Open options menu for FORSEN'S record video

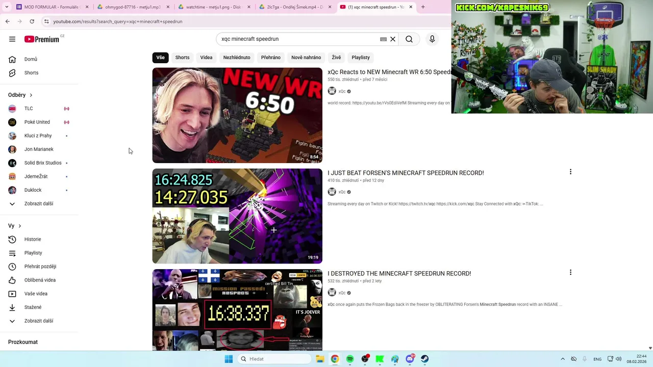[x=570, y=172]
